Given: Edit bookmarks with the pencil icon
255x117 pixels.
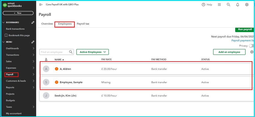Looking at the screenshot, I should pyautogui.click(x=33, y=23).
